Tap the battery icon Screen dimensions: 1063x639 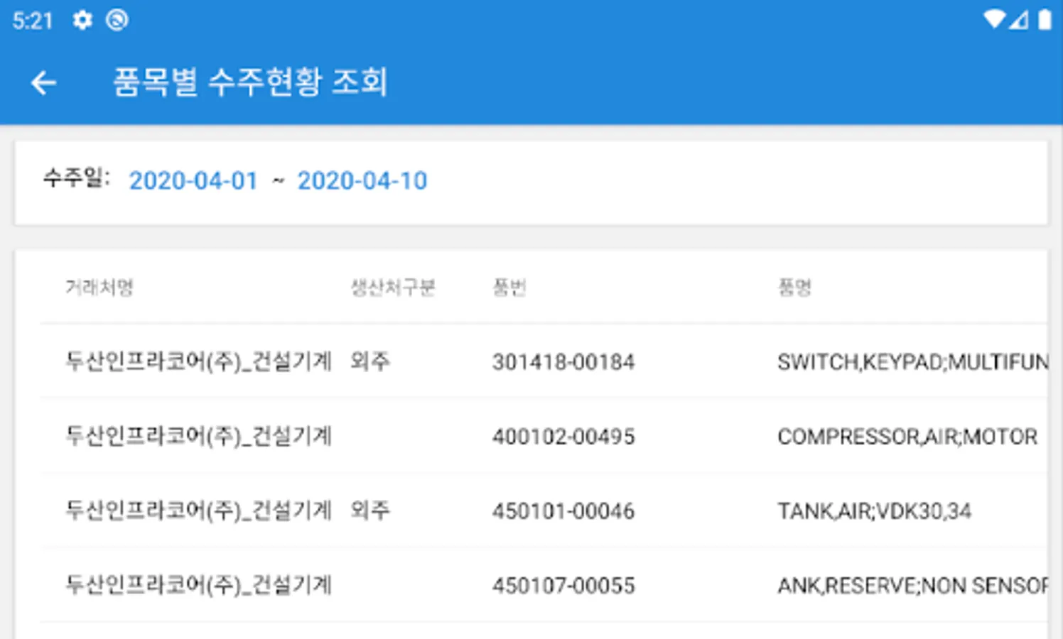pos(1045,19)
